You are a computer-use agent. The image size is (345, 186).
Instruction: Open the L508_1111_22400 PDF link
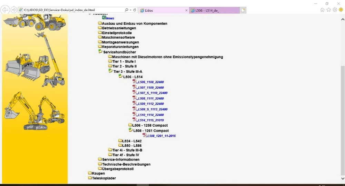151,99
